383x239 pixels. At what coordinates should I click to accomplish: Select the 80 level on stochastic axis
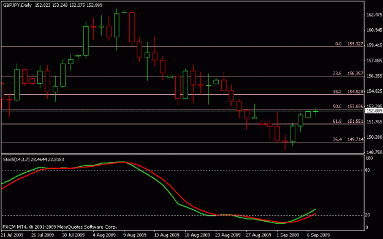click(368, 171)
